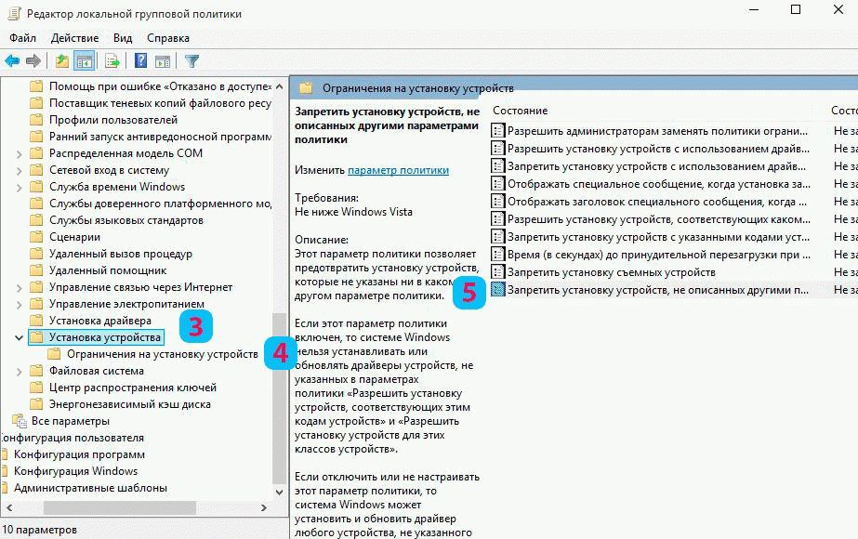Sort by the "Состояние" column header

521,111
